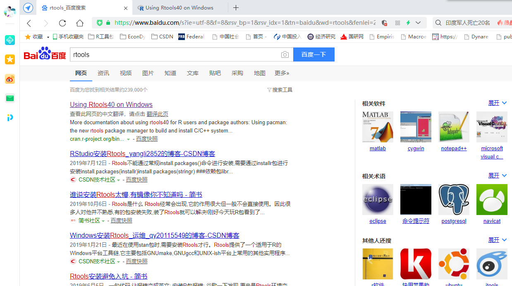Reload the page with the refresh icon
512x286 pixels.
(62, 23)
